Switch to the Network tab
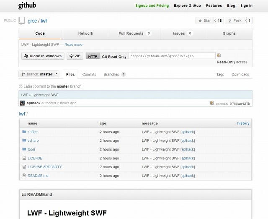The width and height of the screenshot is (268, 219). click(85, 33)
